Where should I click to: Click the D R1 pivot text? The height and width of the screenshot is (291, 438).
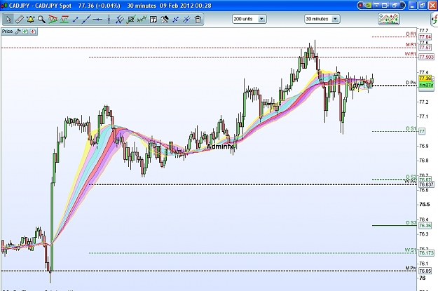tap(411, 34)
